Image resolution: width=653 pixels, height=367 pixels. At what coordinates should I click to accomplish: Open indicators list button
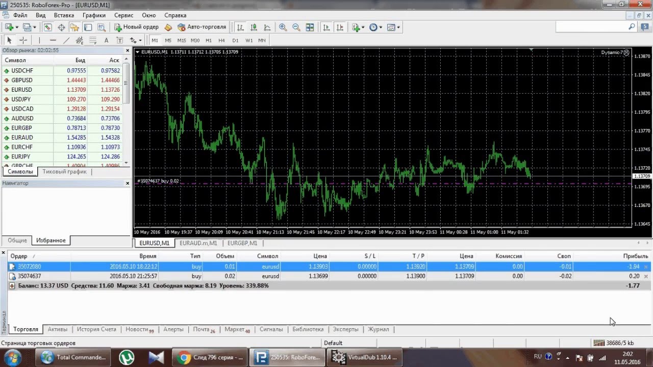point(356,27)
